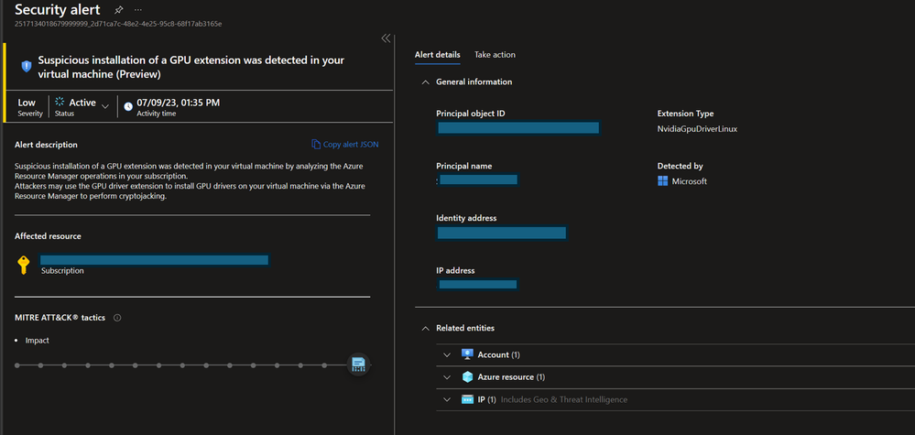Expand the IP (1) entity row
This screenshot has height=435, width=915.
coord(447,399)
